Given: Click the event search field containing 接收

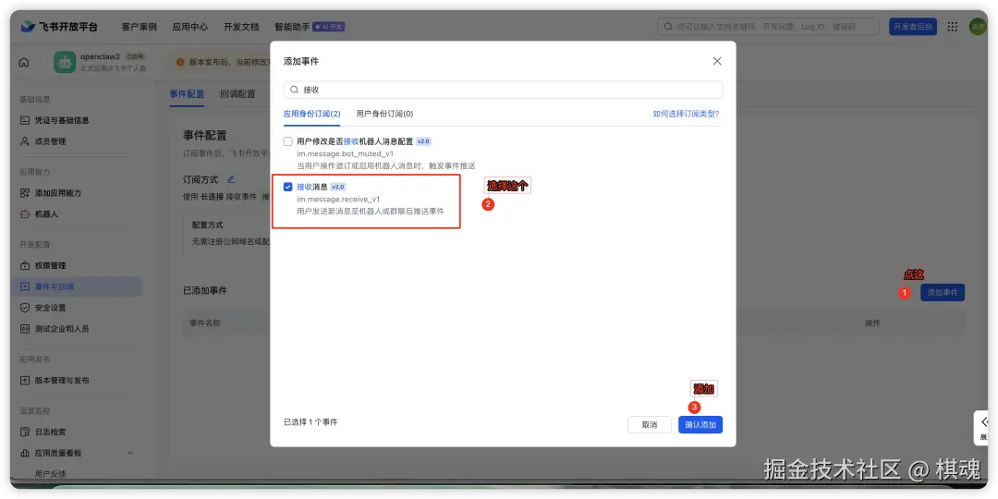Looking at the screenshot, I should (x=503, y=90).
